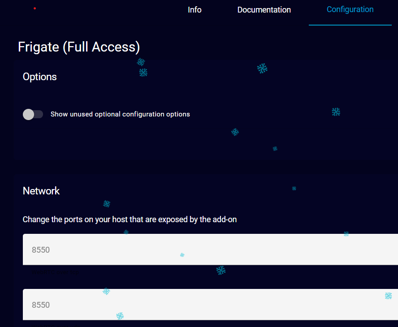The image size is (398, 327).
Task: Click the 'Show unused optional configuration options' label
Action: 120,114
